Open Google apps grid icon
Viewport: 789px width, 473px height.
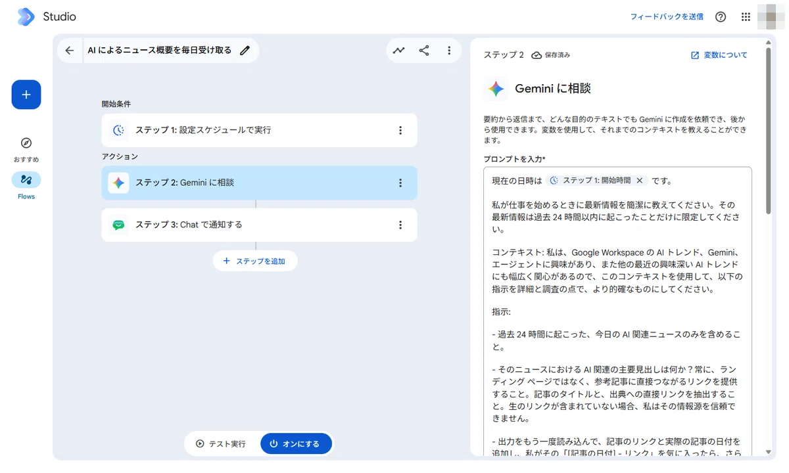click(x=746, y=17)
